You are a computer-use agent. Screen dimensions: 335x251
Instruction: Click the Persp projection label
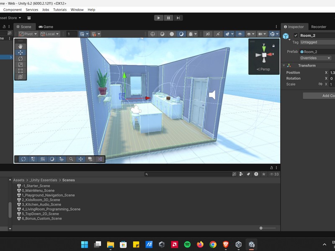(264, 69)
